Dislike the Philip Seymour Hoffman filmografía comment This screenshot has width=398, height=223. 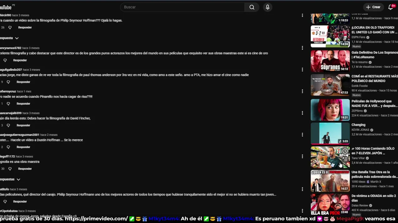coord(10,28)
